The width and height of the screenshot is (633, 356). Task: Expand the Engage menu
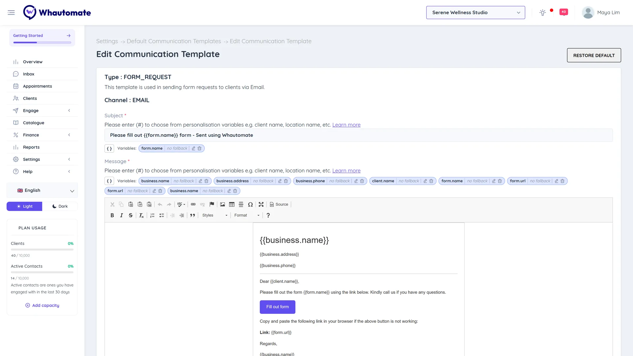[42, 110]
